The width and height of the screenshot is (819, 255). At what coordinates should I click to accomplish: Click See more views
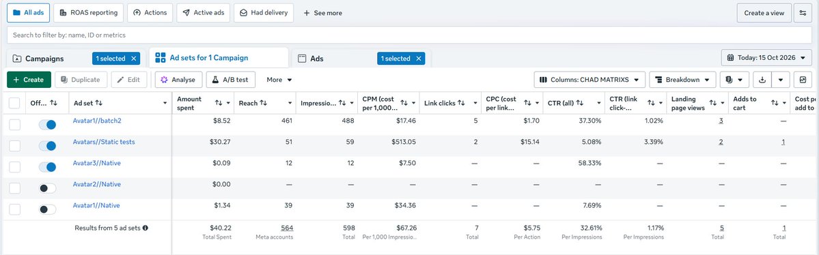(x=323, y=13)
